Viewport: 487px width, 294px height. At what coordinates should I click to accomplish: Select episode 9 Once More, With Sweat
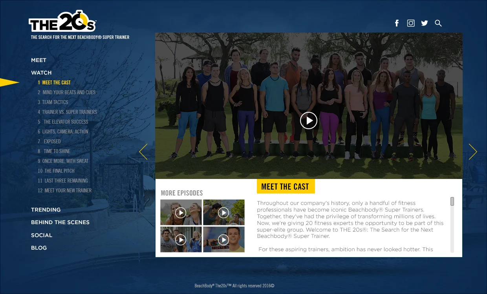click(x=63, y=161)
